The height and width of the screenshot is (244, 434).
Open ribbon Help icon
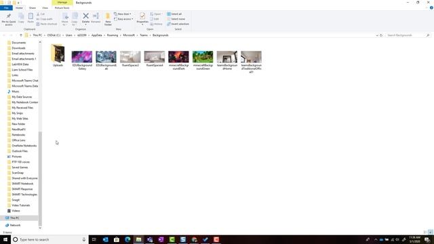pyautogui.click(x=431, y=7)
